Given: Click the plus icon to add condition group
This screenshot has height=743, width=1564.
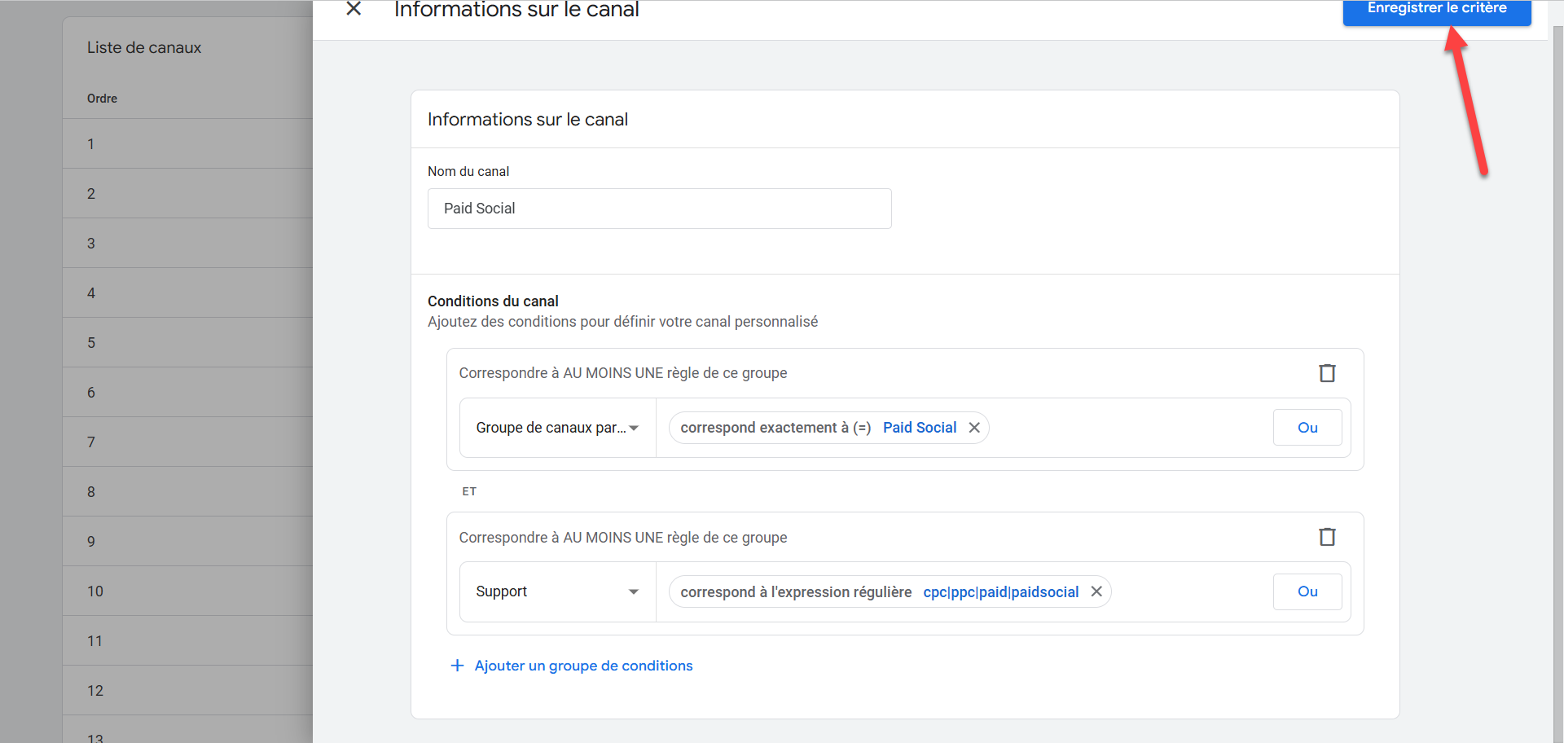Looking at the screenshot, I should pyautogui.click(x=457, y=666).
